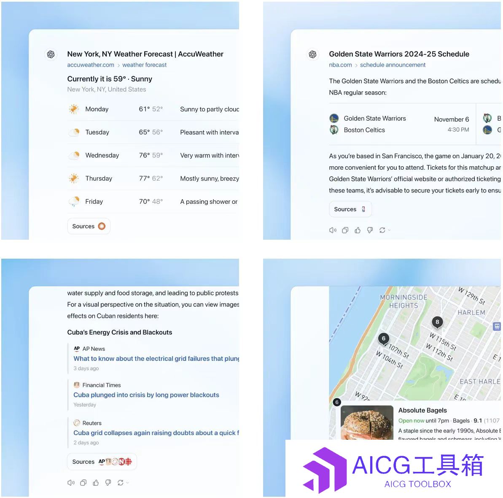Like the Cuba energy crisis answer
503x498 pixels.
(x=96, y=482)
